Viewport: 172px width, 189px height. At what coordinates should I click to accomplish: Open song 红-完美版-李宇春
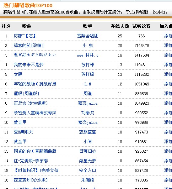(x=31, y=161)
